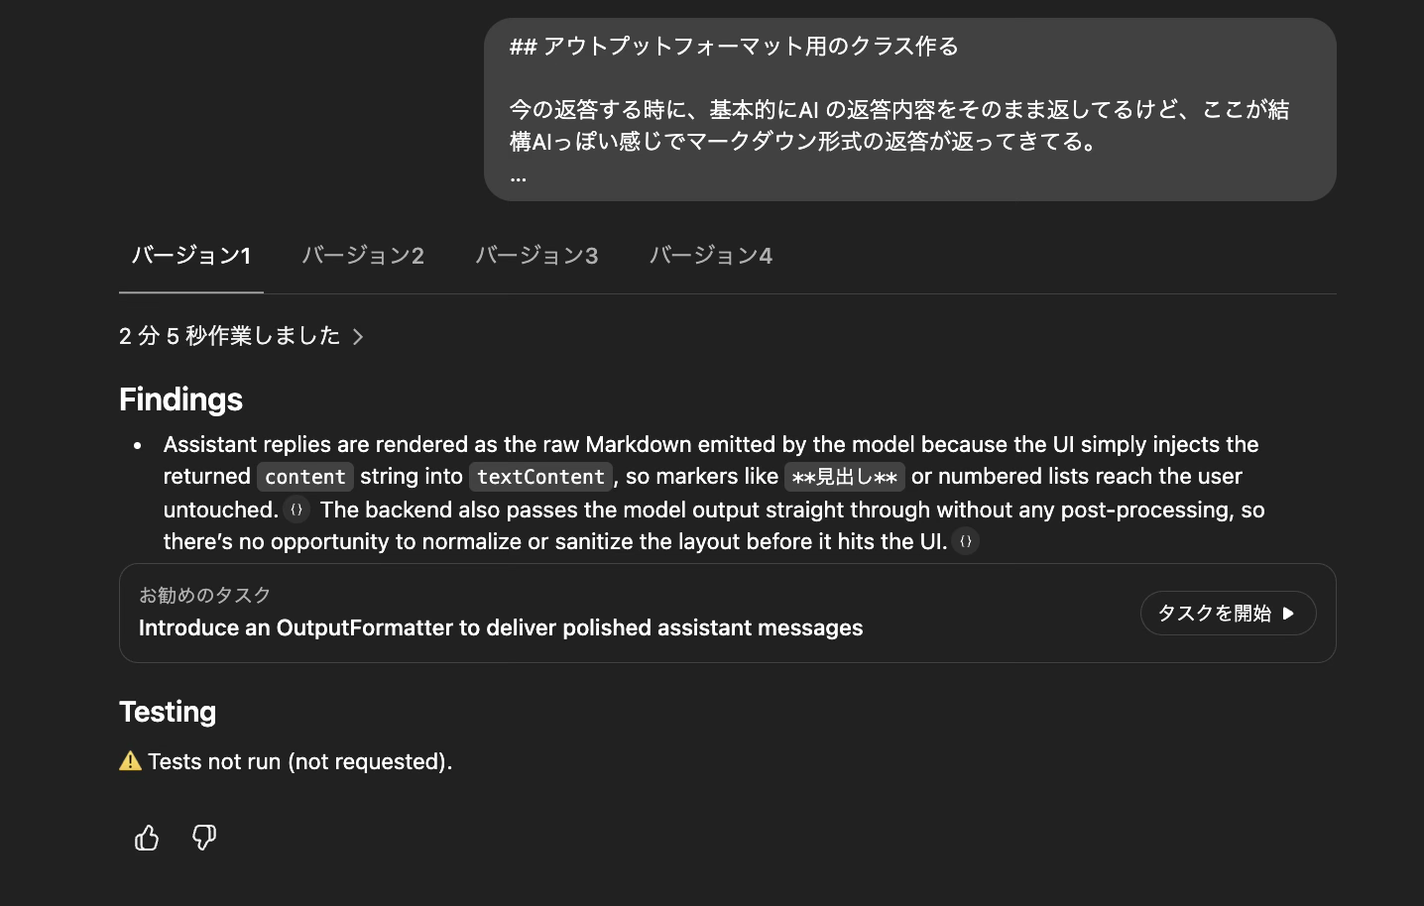The image size is (1424, 906).
Task: Click the "アウトプットフォーマット用のクラス作る" message heading
Action: click(x=734, y=47)
